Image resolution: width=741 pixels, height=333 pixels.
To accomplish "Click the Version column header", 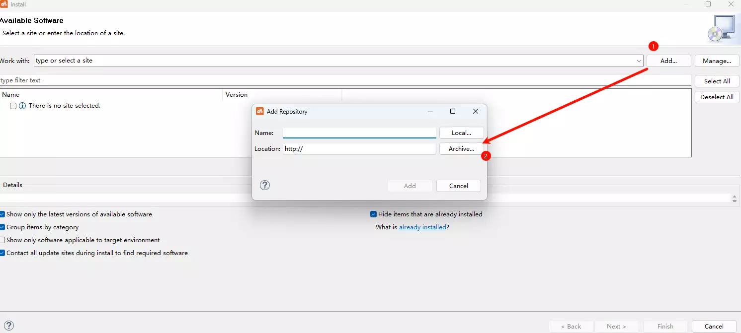I will click(237, 94).
